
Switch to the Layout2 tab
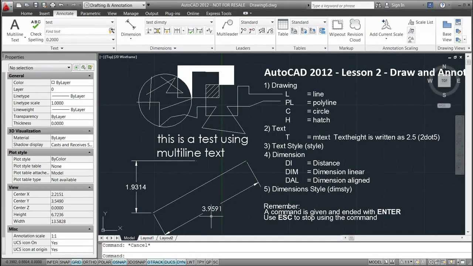[166, 238]
